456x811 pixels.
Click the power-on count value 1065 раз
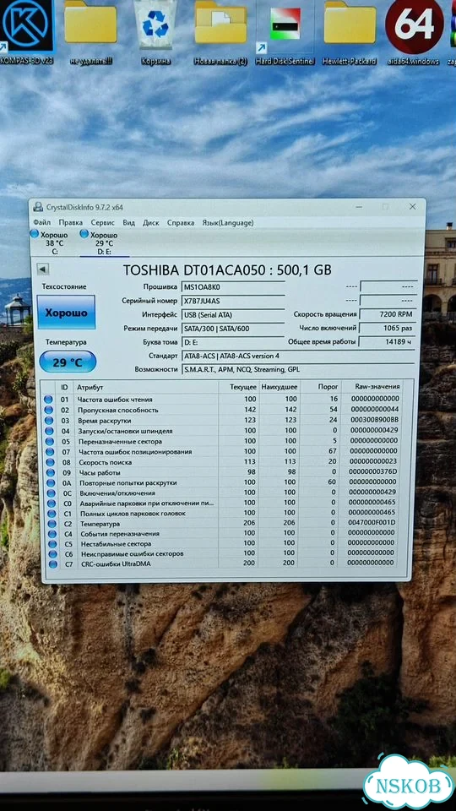388,328
